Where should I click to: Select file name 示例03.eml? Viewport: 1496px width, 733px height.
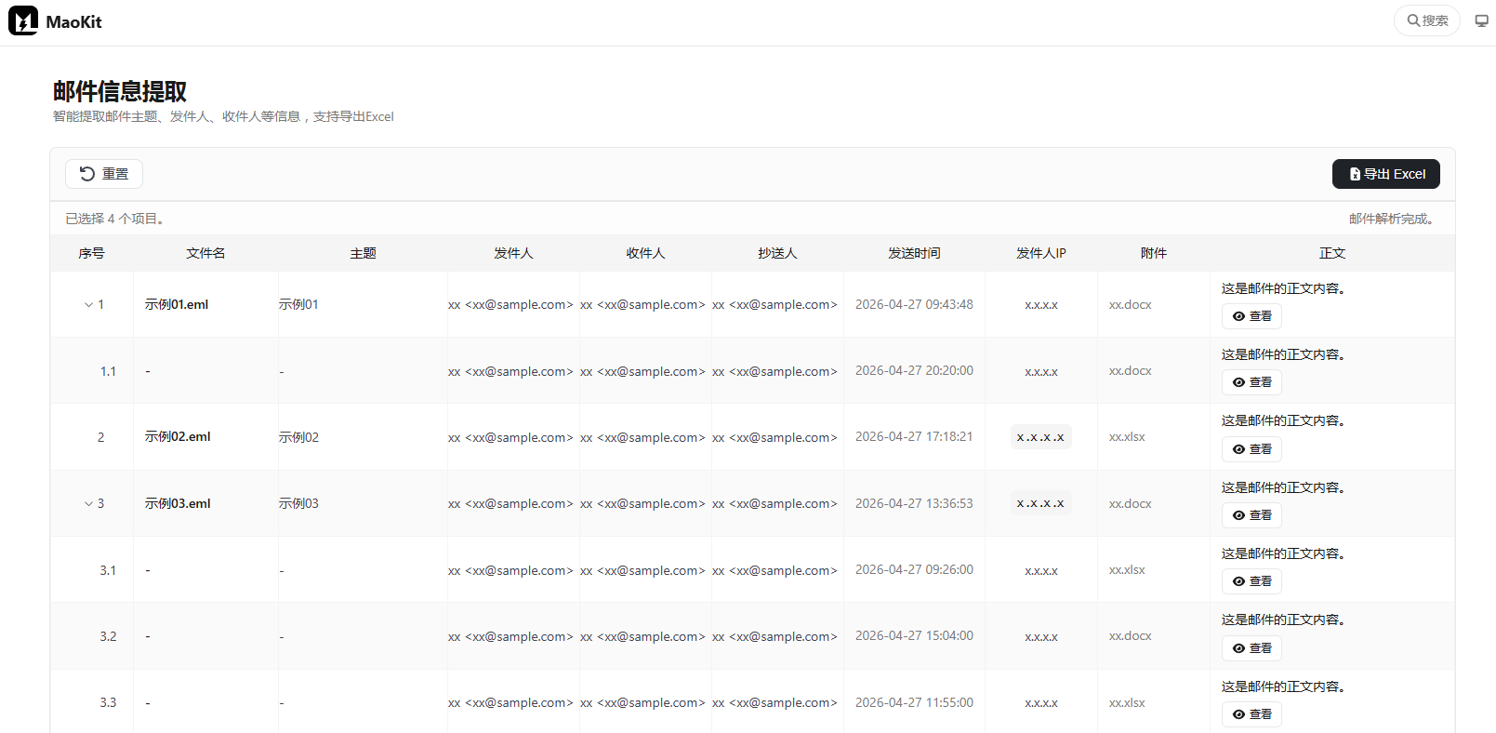pos(178,503)
